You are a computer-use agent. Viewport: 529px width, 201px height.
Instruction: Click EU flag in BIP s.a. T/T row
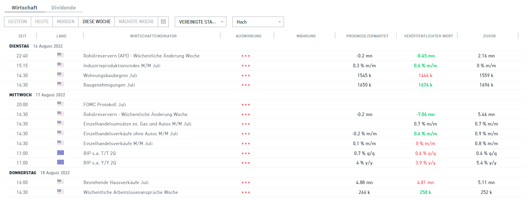pyautogui.click(x=60, y=152)
